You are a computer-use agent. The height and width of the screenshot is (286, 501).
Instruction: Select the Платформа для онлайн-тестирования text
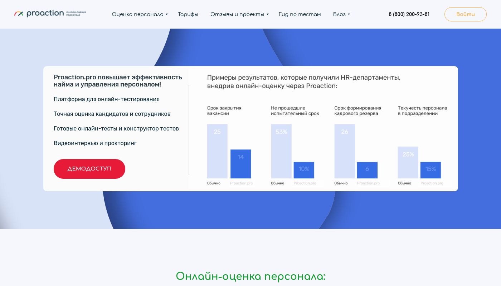point(107,99)
